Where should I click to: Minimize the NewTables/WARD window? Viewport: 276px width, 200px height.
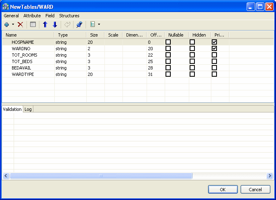(x=250, y=7)
